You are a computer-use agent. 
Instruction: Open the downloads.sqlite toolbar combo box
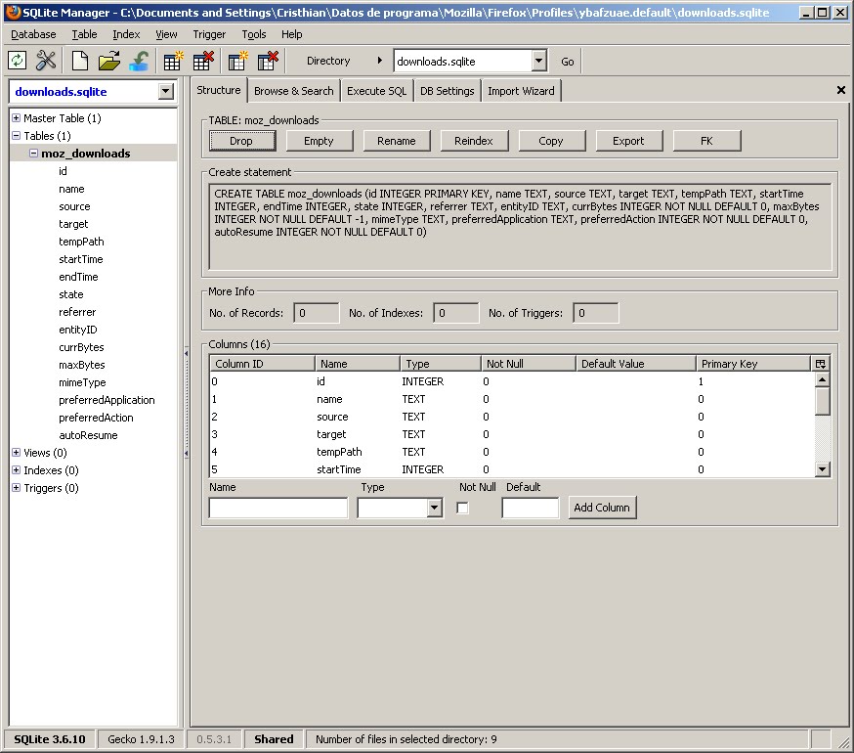coord(538,61)
